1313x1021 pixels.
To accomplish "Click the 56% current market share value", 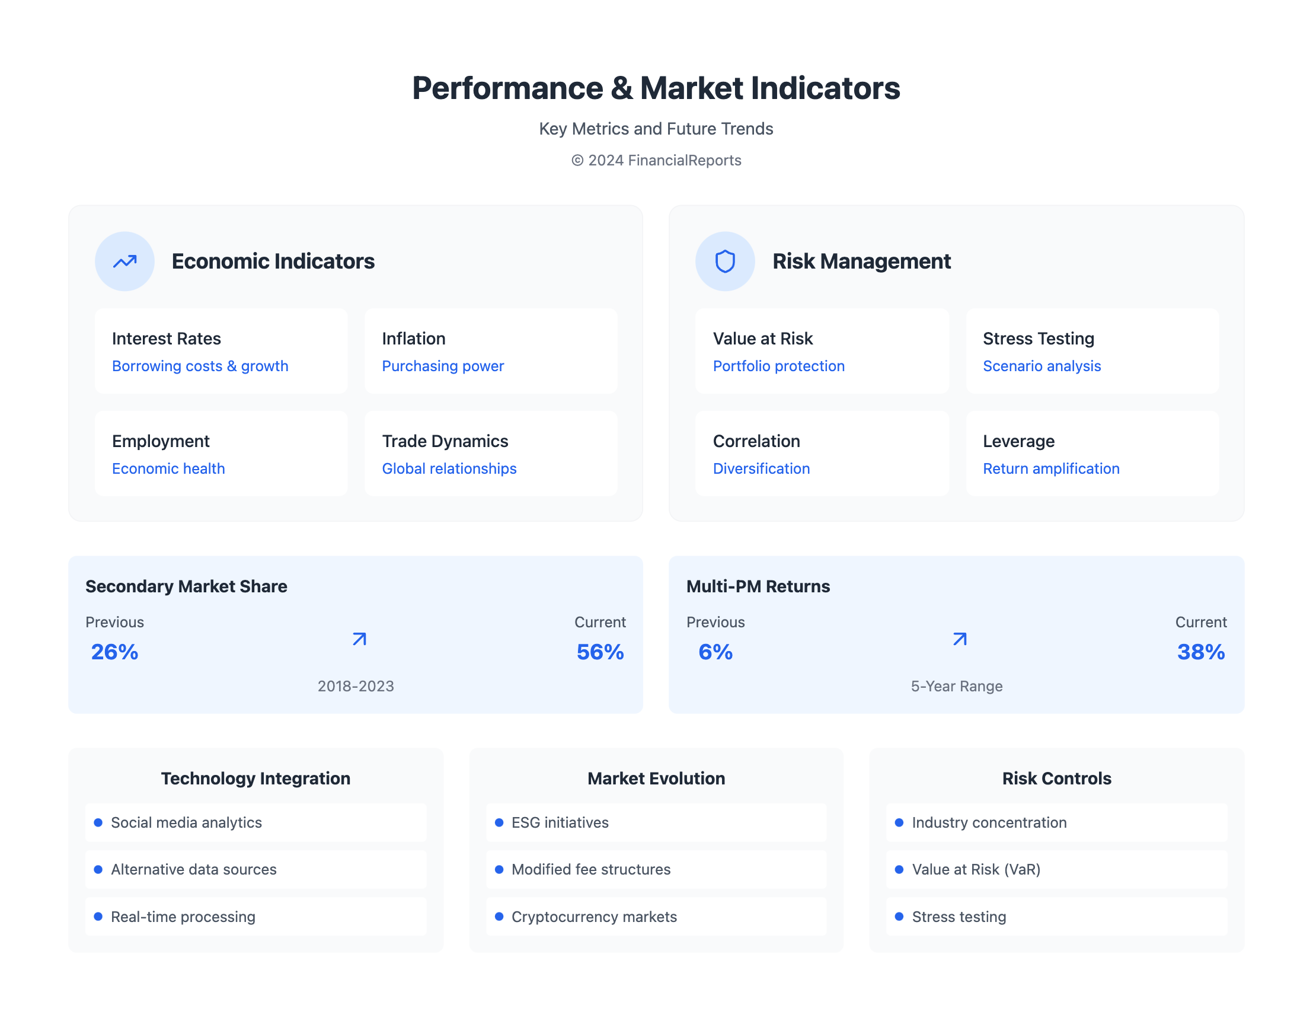I will 599,652.
